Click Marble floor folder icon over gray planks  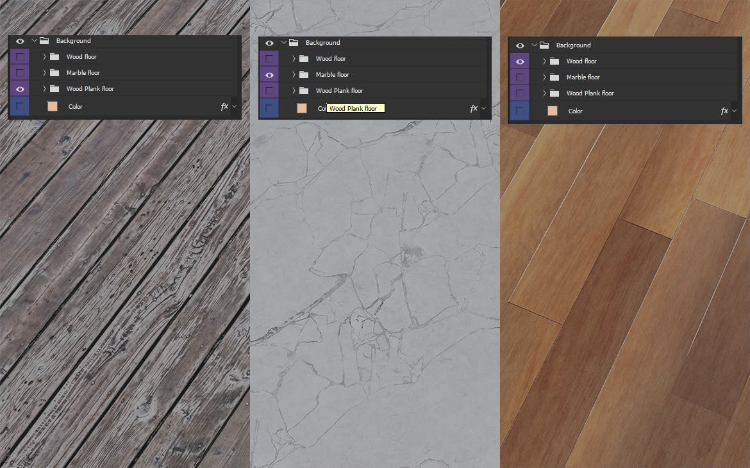point(54,72)
